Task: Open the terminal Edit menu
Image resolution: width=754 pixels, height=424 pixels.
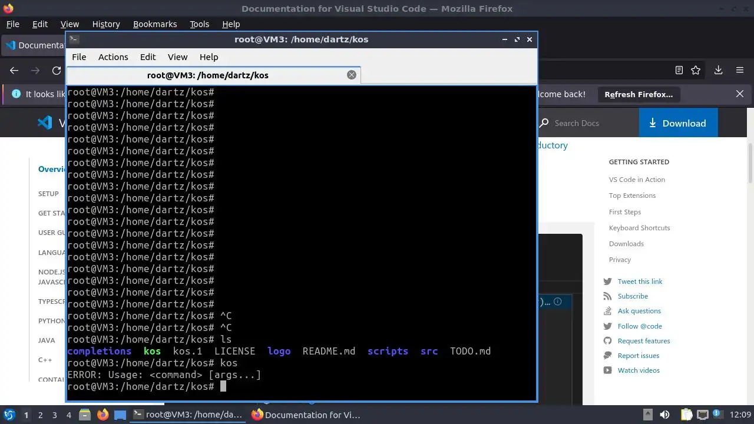Action: tap(148, 57)
